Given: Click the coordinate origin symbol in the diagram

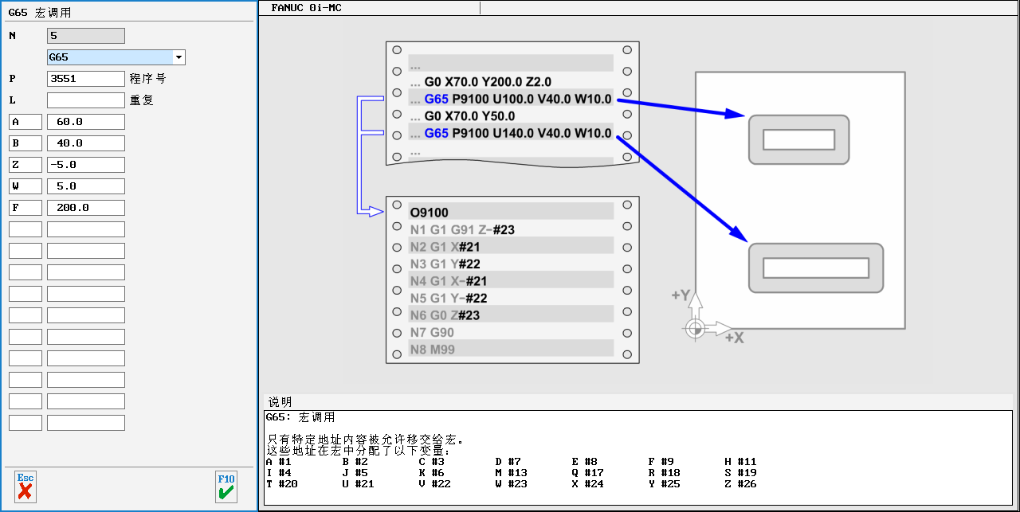Looking at the screenshot, I should coord(695,328).
